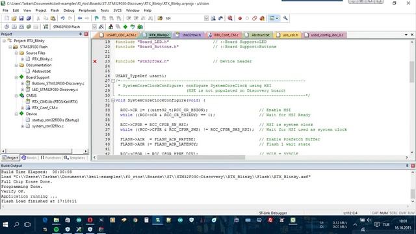This screenshot has height=234, width=416.
Task: Build the target with the Build icon
Action: click(14, 27)
